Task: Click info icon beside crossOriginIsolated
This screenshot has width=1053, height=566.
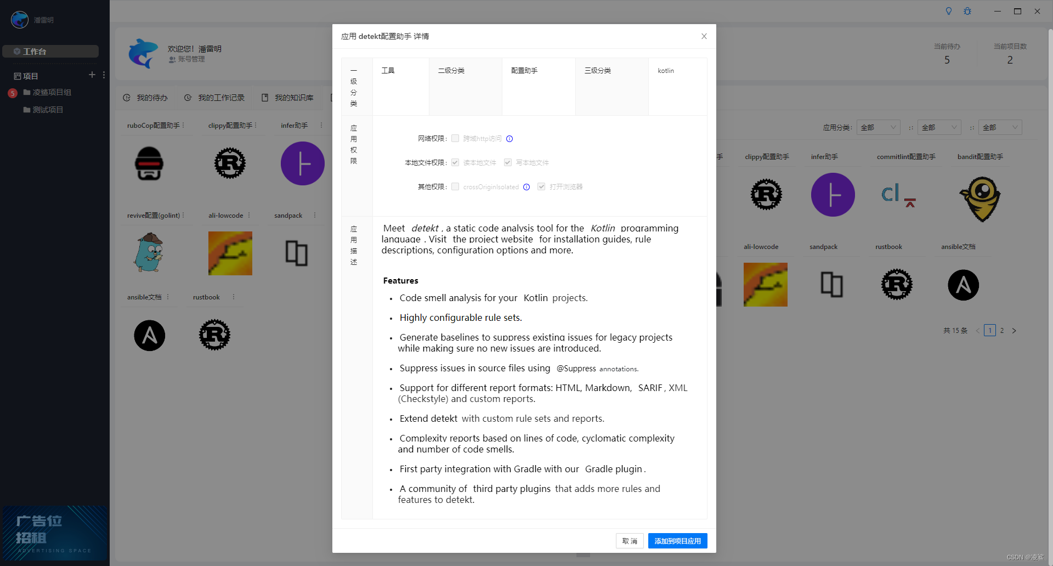Action: (x=526, y=187)
